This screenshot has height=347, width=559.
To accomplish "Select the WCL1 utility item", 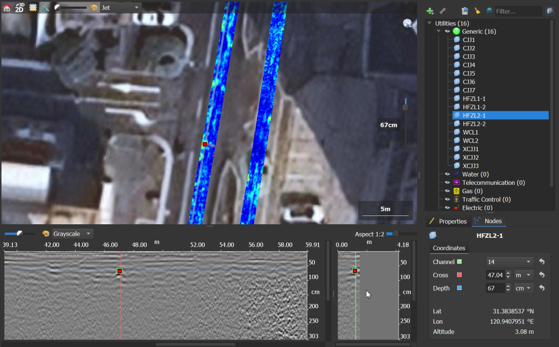I will click(x=470, y=133).
